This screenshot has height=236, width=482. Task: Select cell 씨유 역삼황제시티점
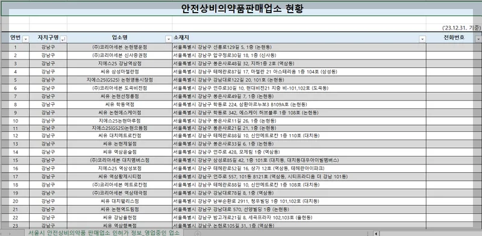point(119,177)
